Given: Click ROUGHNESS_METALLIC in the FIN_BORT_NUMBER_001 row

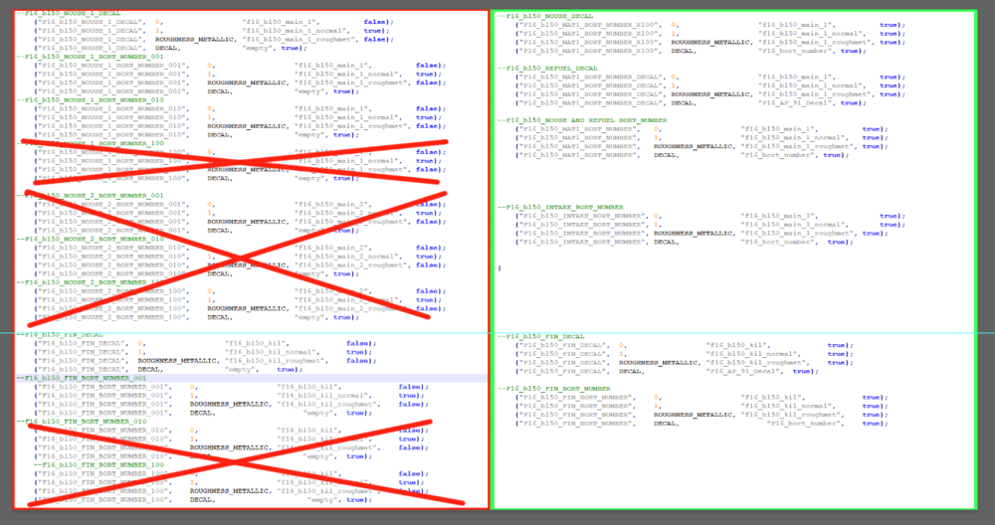Looking at the screenshot, I should click(x=229, y=404).
